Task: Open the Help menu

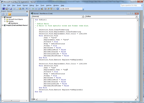Action: pos(62,6)
